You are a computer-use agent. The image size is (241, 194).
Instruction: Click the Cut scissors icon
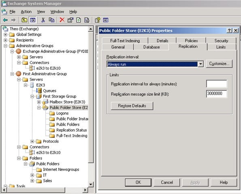(x=43, y=20)
